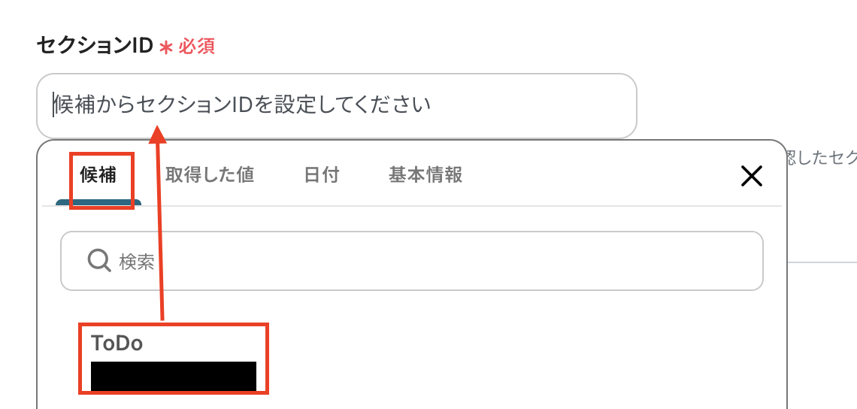Viewport: 857px width, 409px height.
Task: Click the blue underline beneath 候補 tab
Action: pos(98,202)
